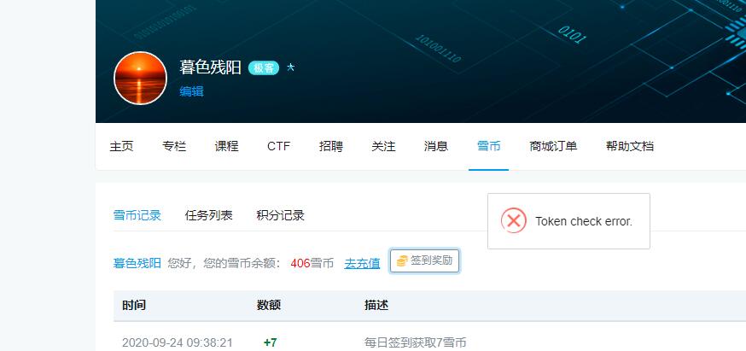Open the 编辑 profile edit link
The width and height of the screenshot is (746, 351).
(x=192, y=91)
